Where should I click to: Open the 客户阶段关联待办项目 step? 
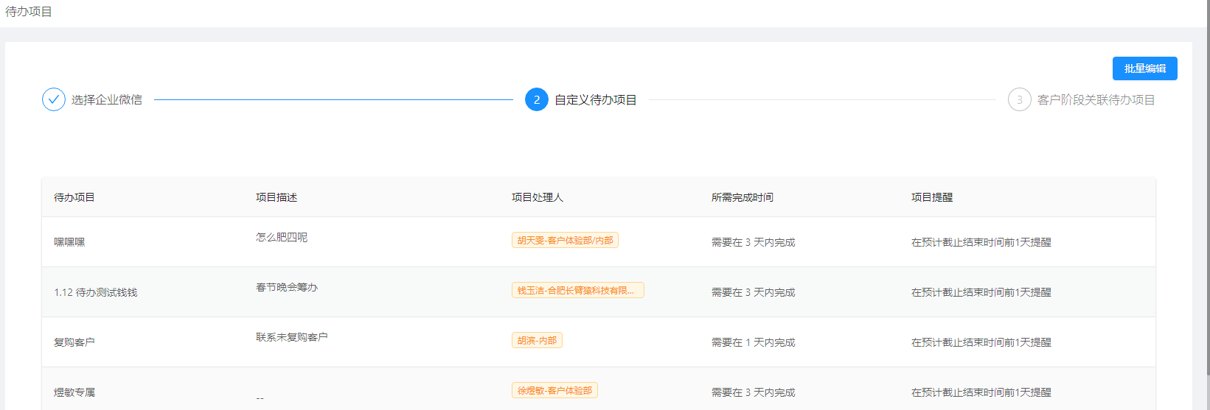[1096, 99]
